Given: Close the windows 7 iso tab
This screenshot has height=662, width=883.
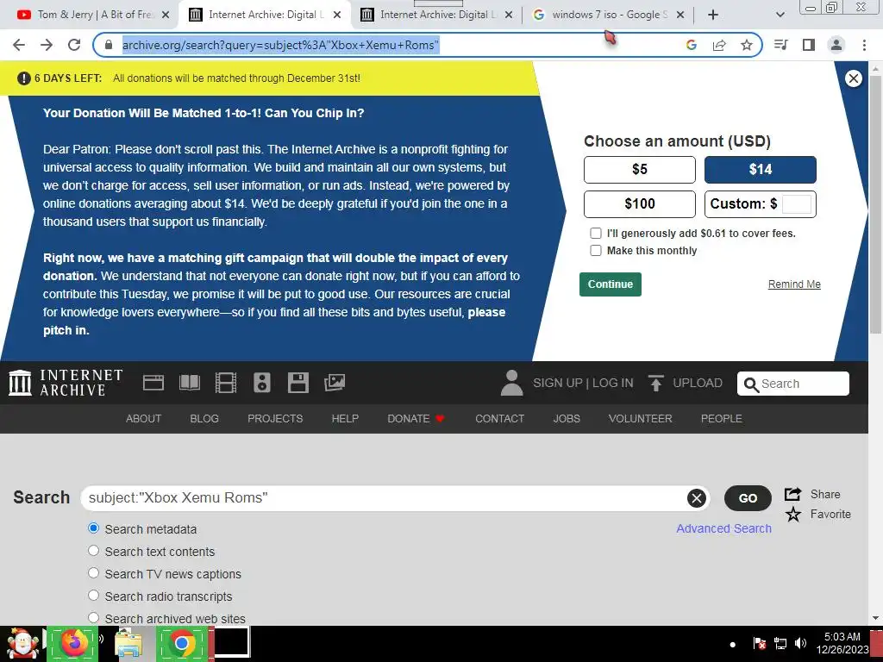Looking at the screenshot, I should [x=680, y=15].
